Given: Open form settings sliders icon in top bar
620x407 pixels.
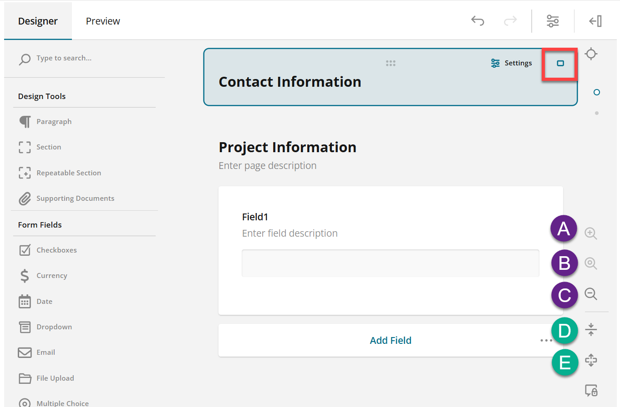Looking at the screenshot, I should (x=553, y=21).
